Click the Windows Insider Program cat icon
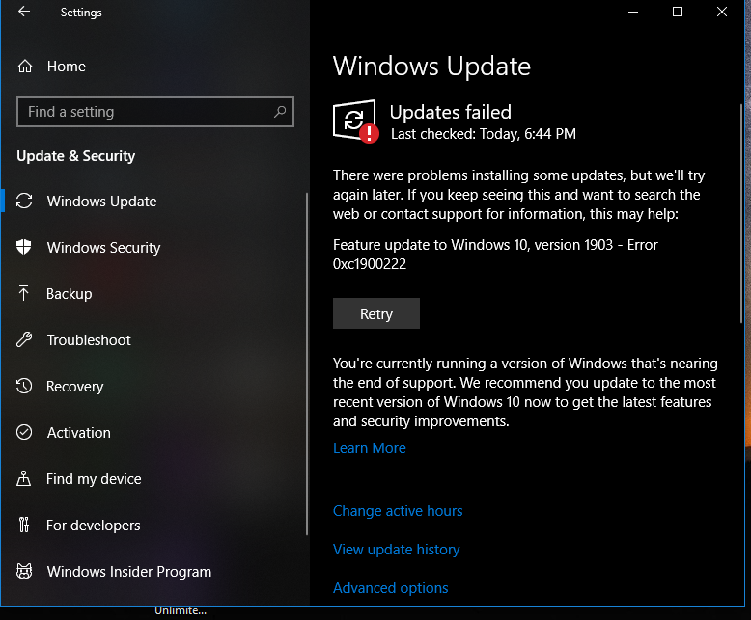Viewport: 751px width, 620px height. coord(24,571)
